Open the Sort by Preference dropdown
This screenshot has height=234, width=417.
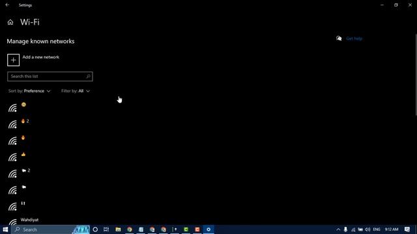29,91
